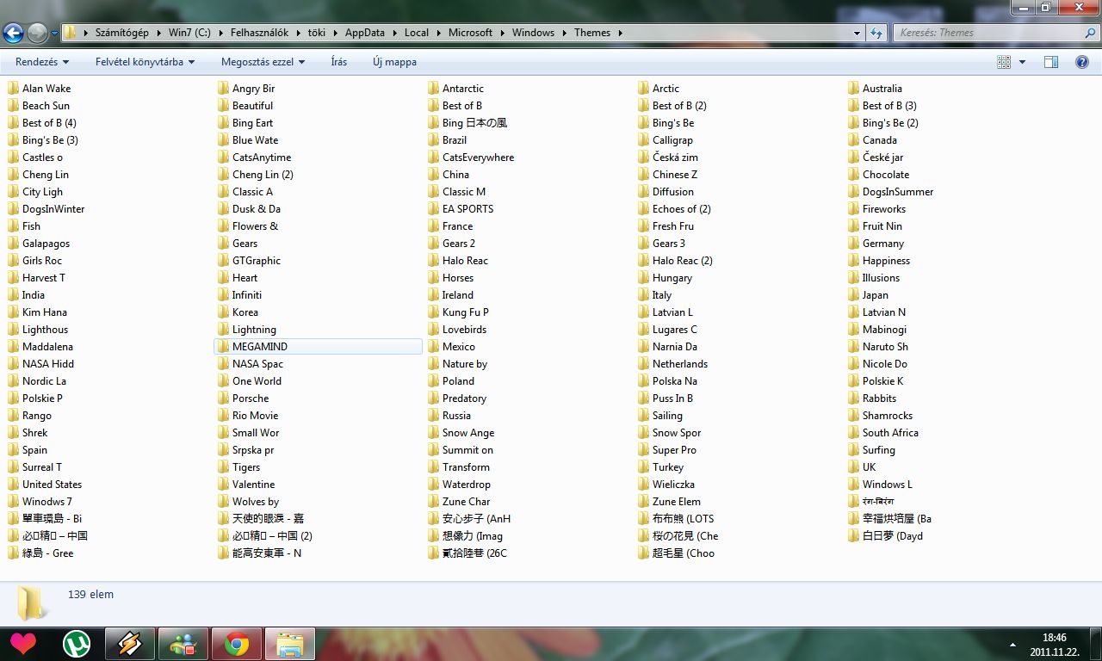The height and width of the screenshot is (661, 1102).
Task: Expand the Megosztás ezzel dropdown
Action: coord(263,62)
